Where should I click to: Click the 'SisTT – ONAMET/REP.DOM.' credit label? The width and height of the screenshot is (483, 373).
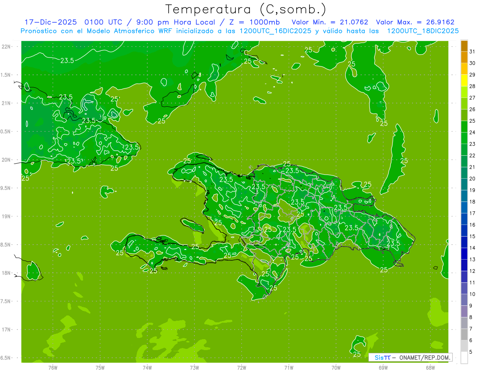coord(411,357)
